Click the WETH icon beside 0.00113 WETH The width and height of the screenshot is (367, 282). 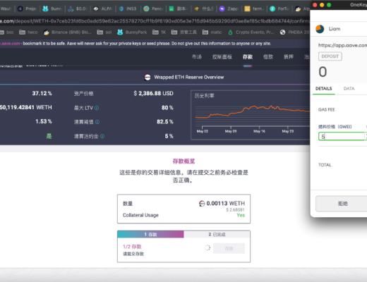pyautogui.click(x=202, y=204)
